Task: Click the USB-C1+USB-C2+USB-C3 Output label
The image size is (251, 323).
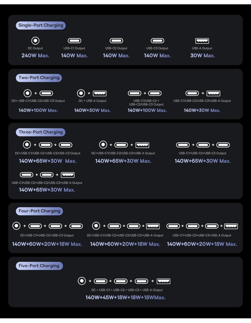Action: tap(203, 153)
